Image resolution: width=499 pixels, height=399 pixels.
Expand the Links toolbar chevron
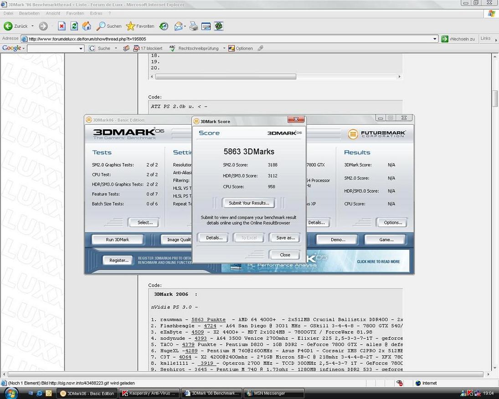(496, 40)
